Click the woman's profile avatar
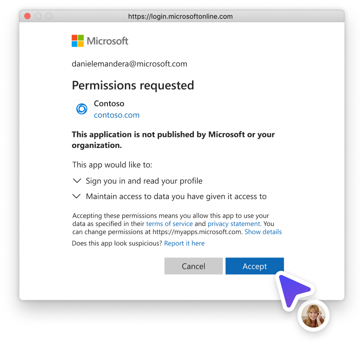 (313, 316)
